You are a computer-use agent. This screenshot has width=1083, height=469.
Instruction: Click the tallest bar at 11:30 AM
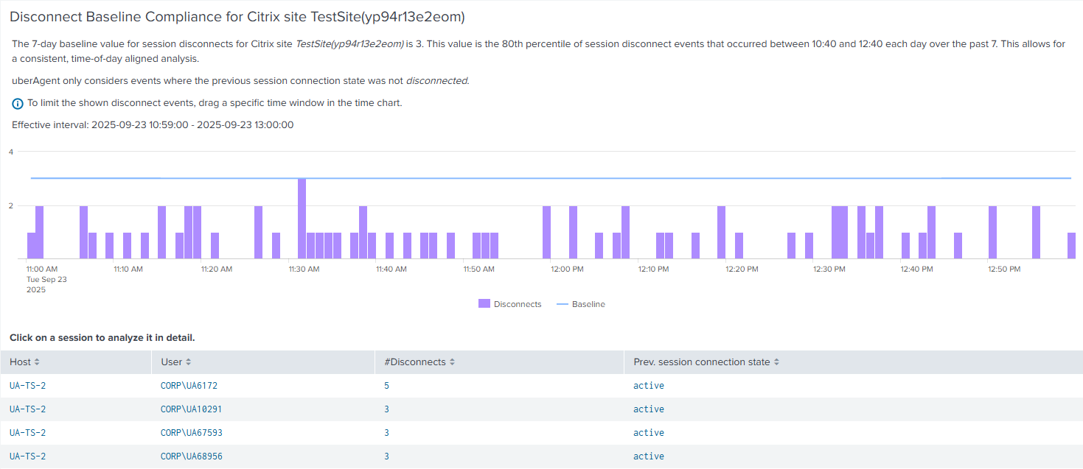coord(302,219)
